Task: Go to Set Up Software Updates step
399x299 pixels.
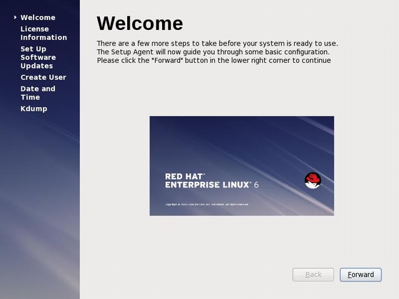Action: [38, 57]
